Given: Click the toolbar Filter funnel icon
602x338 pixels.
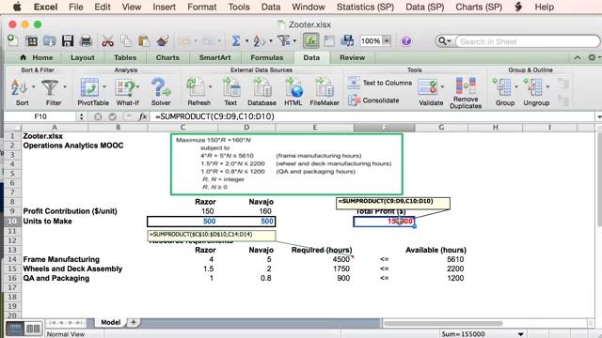Looking at the screenshot, I should [x=283, y=40].
